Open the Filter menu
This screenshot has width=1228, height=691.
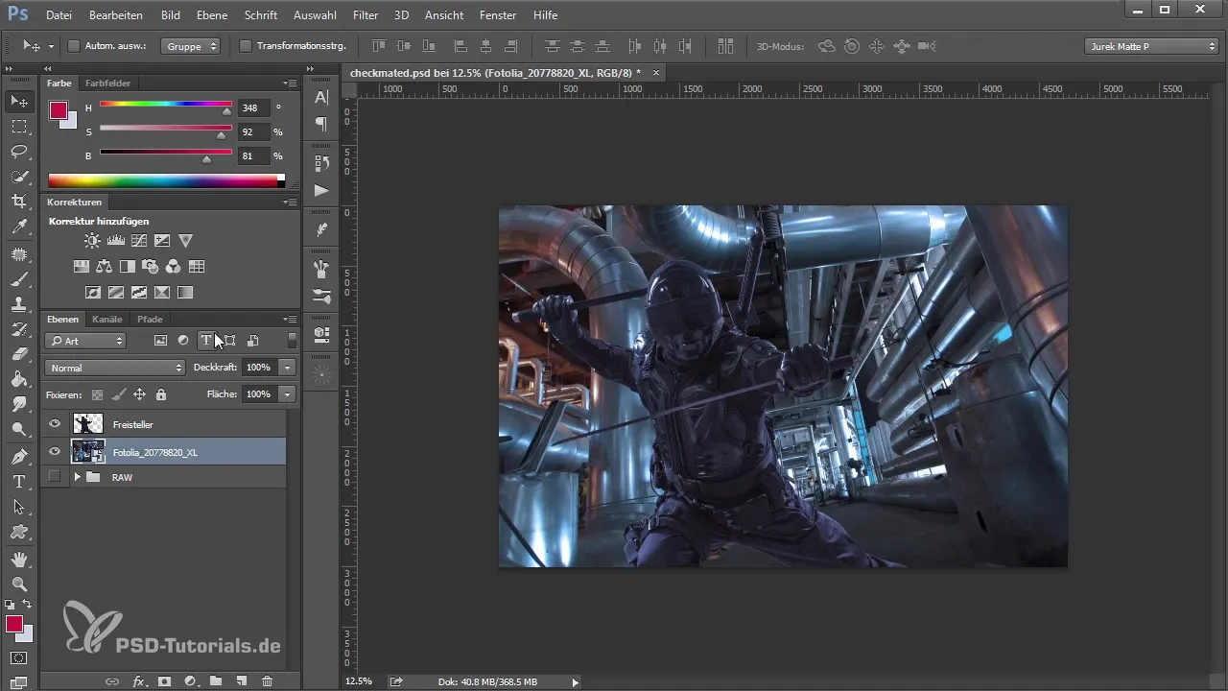click(x=365, y=15)
